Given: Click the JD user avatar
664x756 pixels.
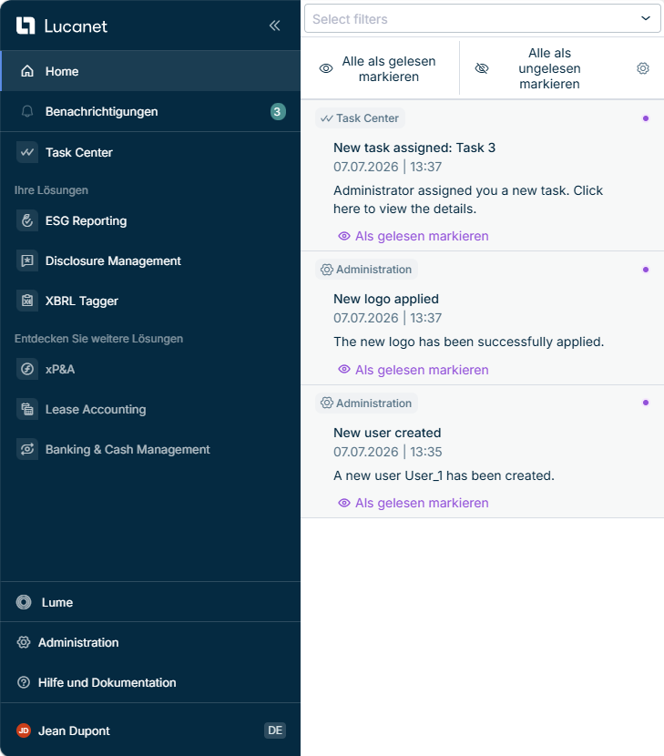Looking at the screenshot, I should coord(24,730).
